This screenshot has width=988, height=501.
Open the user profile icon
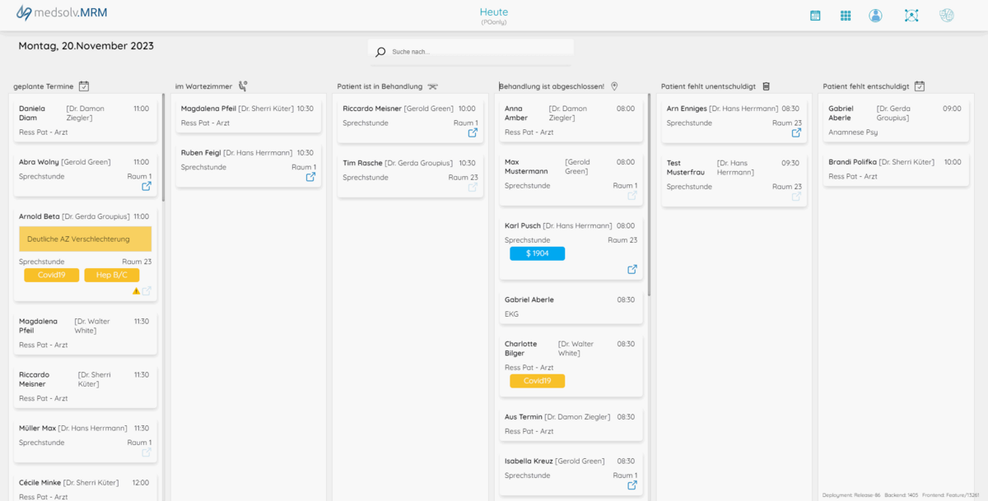point(875,16)
